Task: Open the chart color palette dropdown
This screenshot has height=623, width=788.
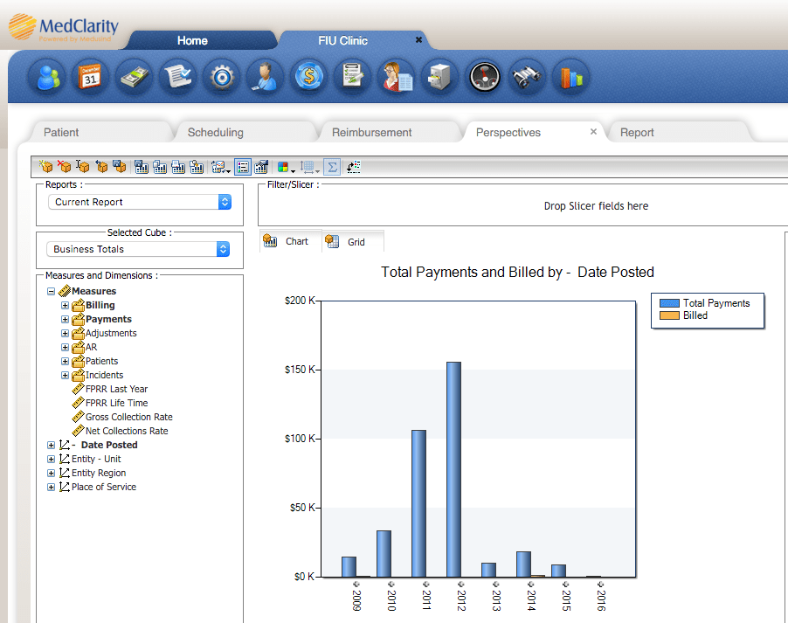Action: tap(286, 167)
